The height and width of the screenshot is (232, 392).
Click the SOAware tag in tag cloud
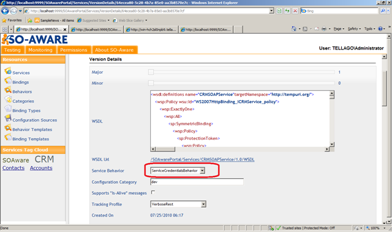point(16,160)
